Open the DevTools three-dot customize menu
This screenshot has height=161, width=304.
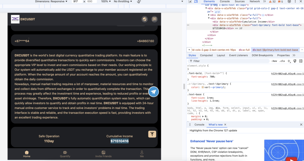click(295, 1)
